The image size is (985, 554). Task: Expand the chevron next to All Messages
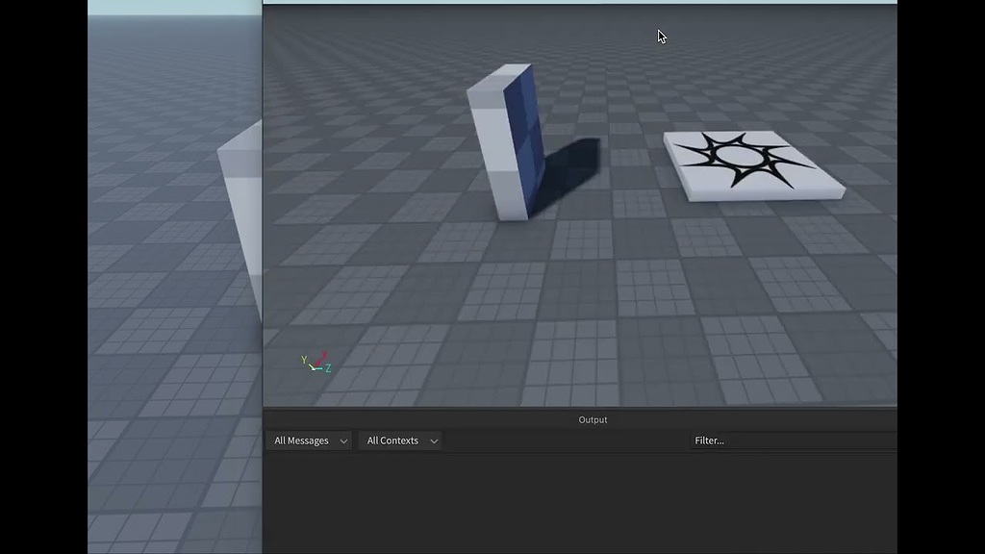[342, 440]
